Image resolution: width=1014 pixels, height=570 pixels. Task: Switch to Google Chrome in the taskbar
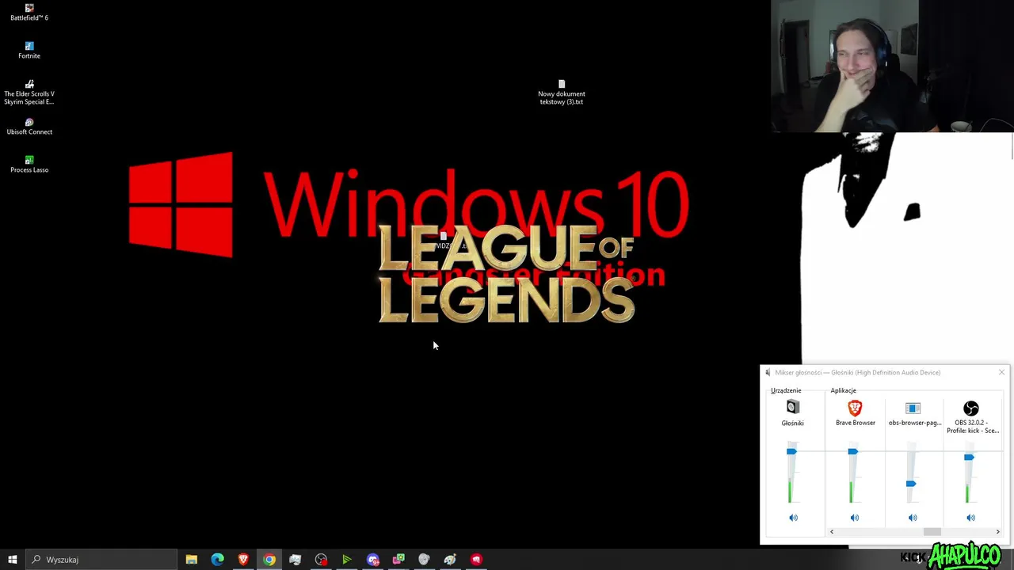(x=269, y=560)
